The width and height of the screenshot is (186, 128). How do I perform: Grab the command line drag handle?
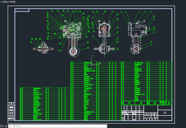click(1, 126)
